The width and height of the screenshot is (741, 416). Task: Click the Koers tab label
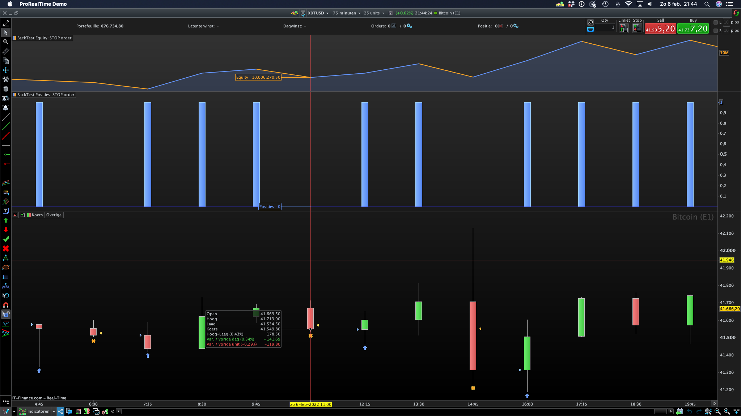37,215
